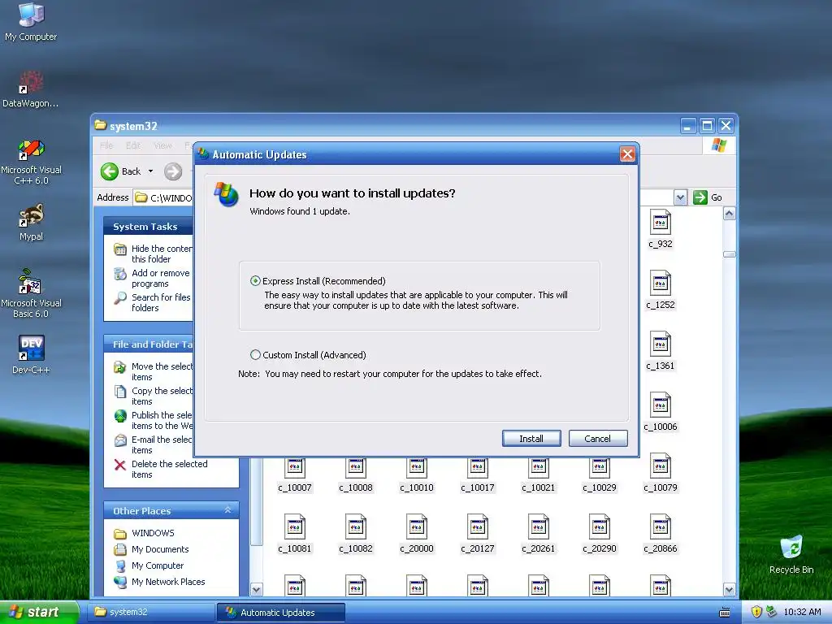832x624 pixels.
Task: Switch to Automatic Updates taskbar button
Action: [x=280, y=613]
